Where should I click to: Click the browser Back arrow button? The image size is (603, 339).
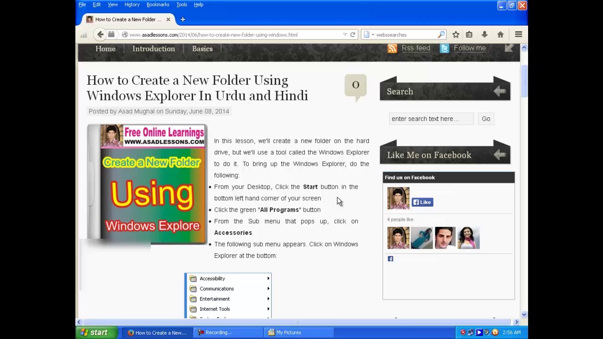click(x=100, y=34)
